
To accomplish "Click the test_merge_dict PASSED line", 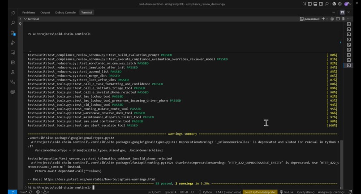I will [x=73, y=76].
